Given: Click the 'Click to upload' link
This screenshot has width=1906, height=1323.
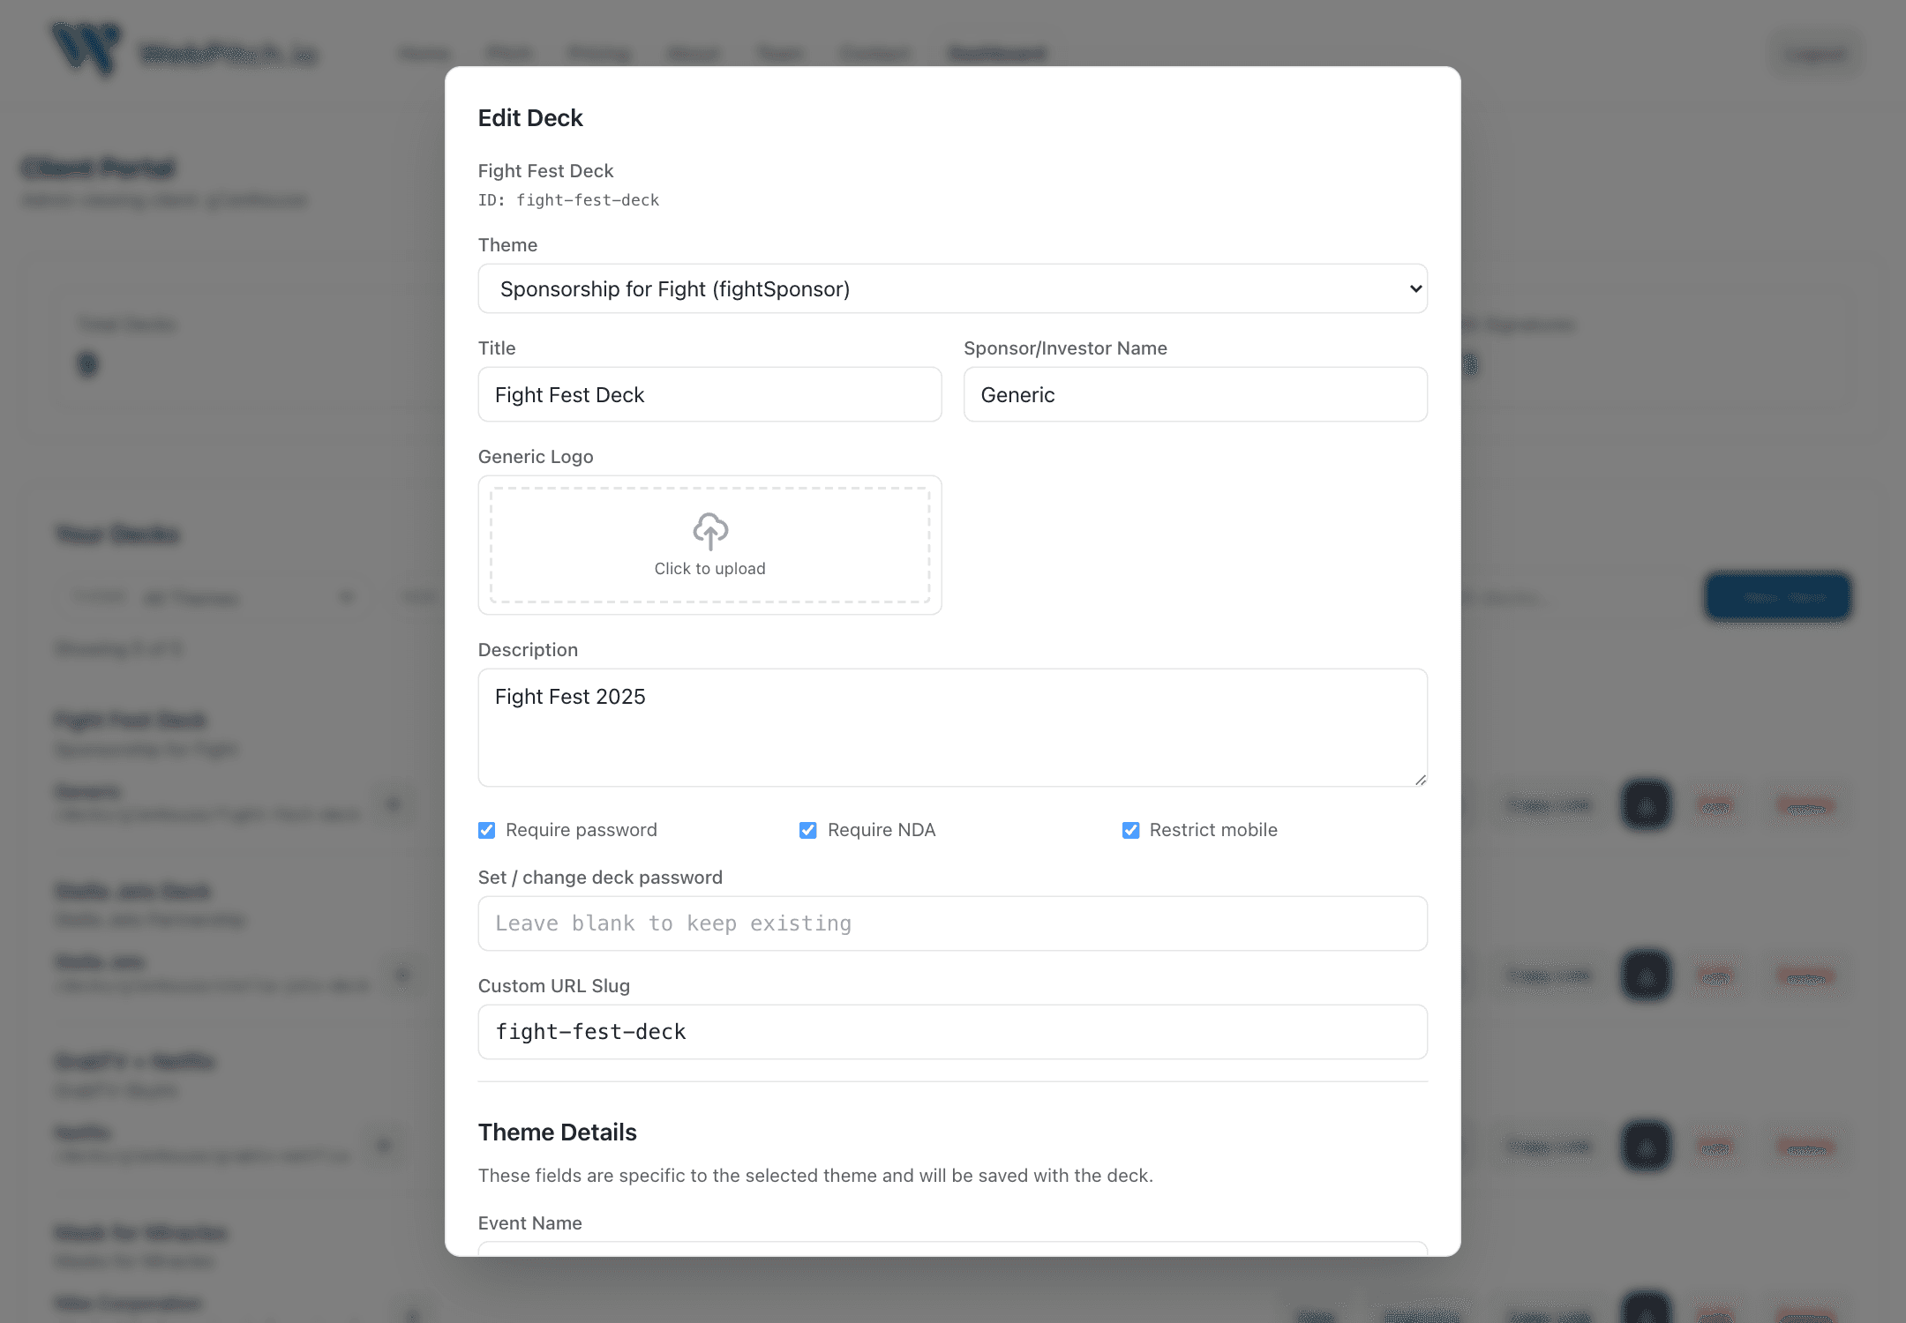Looking at the screenshot, I should (709, 568).
